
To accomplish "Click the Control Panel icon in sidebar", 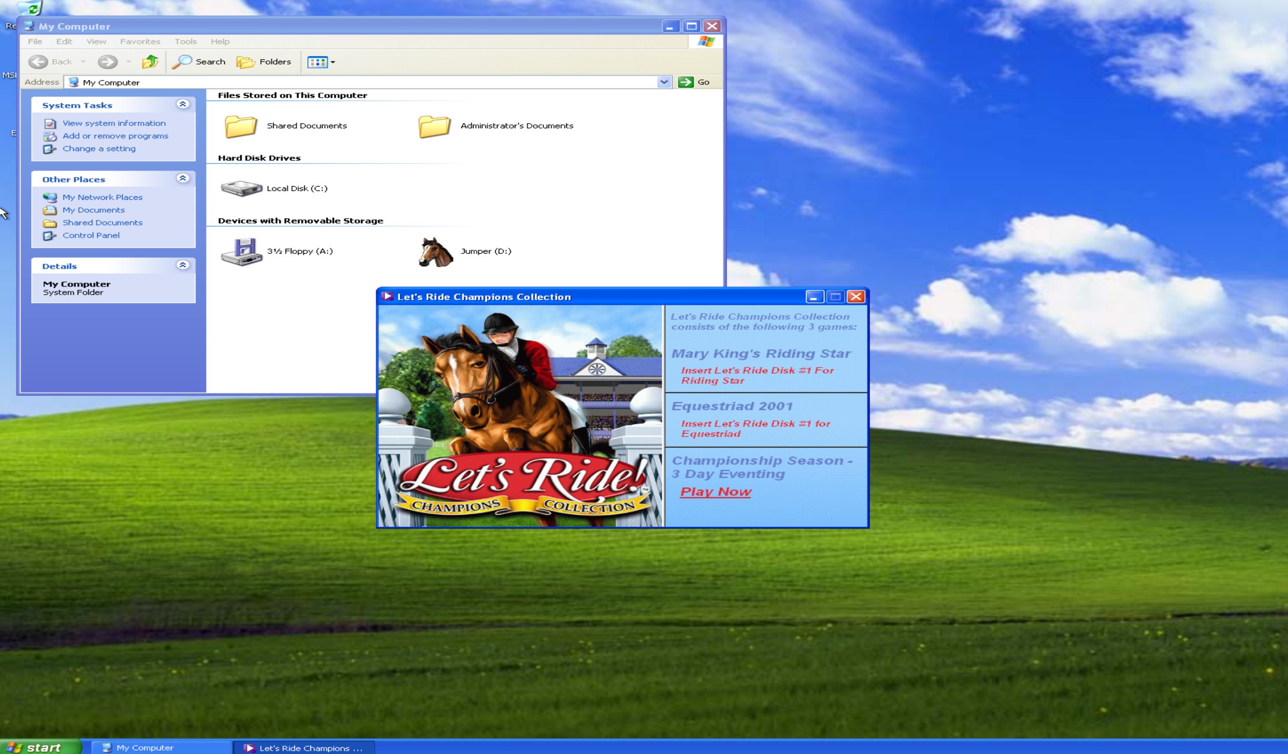I will pyautogui.click(x=50, y=235).
